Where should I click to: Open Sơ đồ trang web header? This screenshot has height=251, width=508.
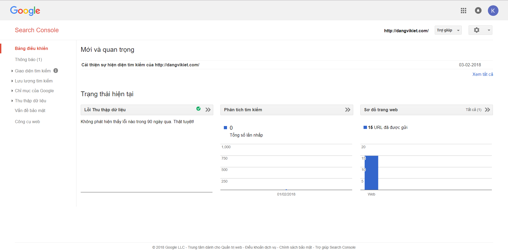pyautogui.click(x=381, y=110)
